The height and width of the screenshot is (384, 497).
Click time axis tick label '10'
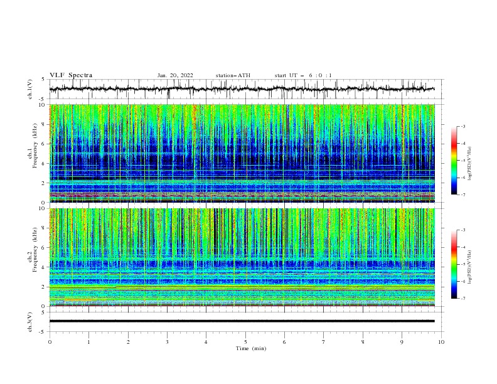pyautogui.click(x=441, y=342)
